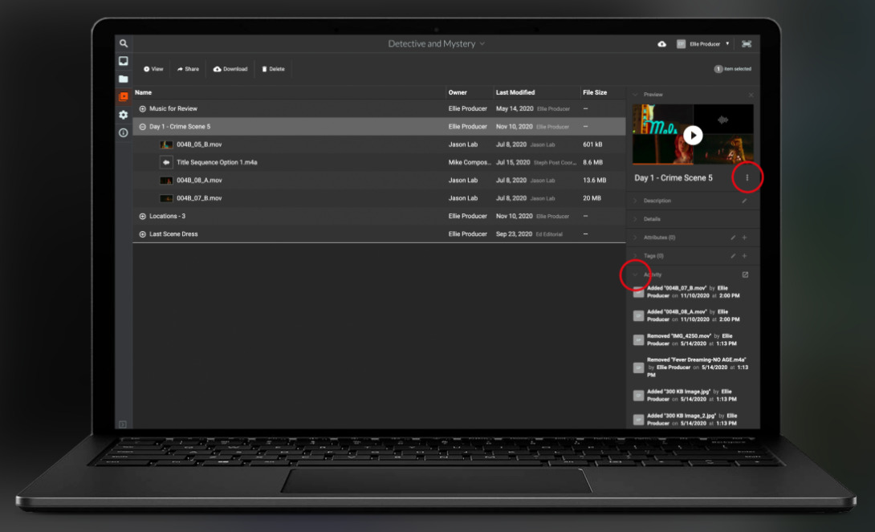Image resolution: width=875 pixels, height=532 pixels.
Task: Add a new tag with the plus icon
Action: click(744, 256)
